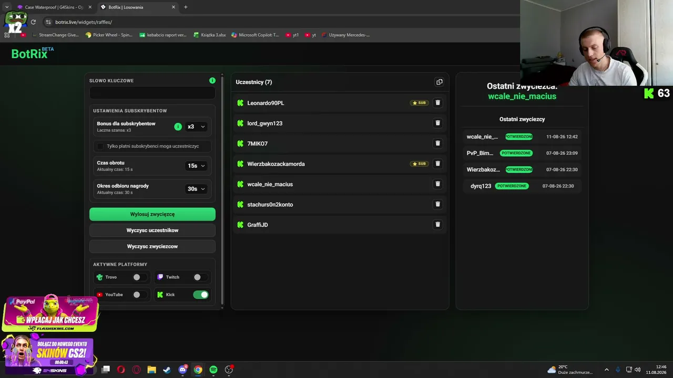Remove lord_gwyn123 using the trash icon
The height and width of the screenshot is (378, 673).
[437, 123]
